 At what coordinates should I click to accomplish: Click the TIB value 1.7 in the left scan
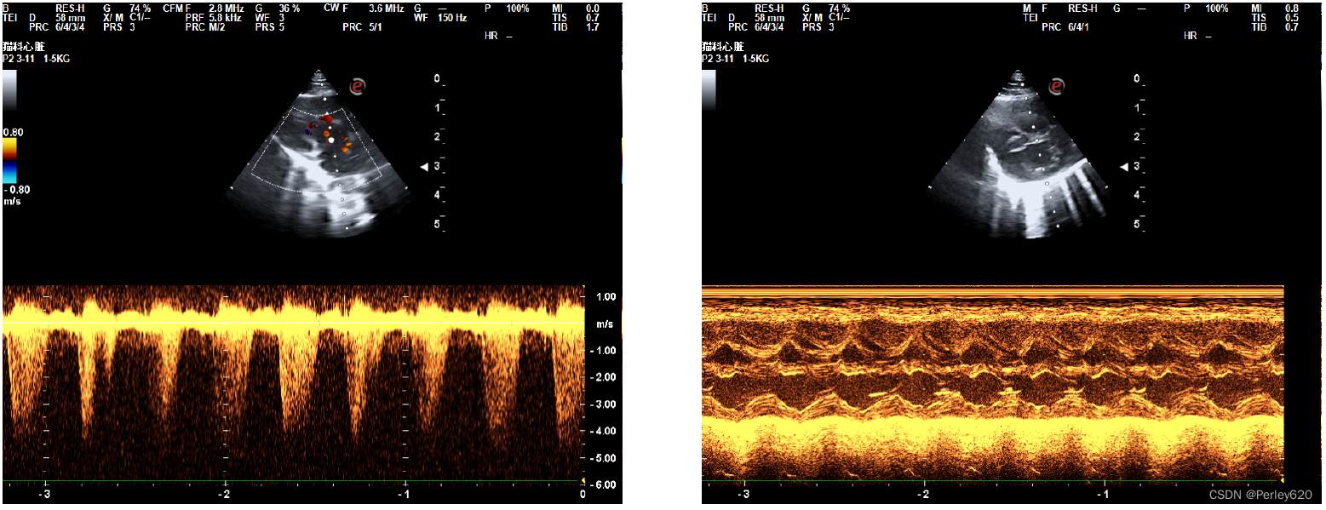click(x=594, y=27)
